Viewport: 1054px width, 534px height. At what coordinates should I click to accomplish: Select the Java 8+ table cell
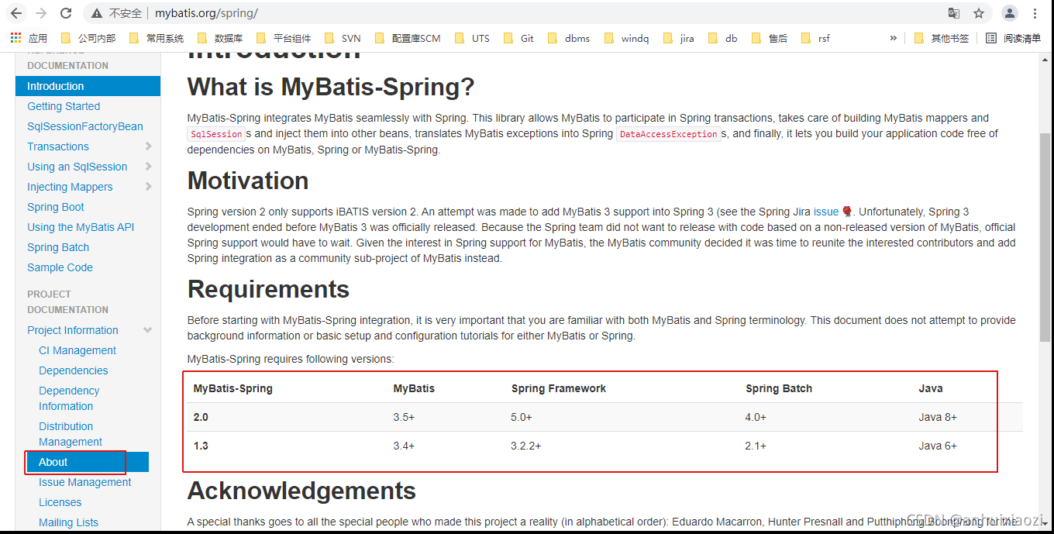[938, 417]
